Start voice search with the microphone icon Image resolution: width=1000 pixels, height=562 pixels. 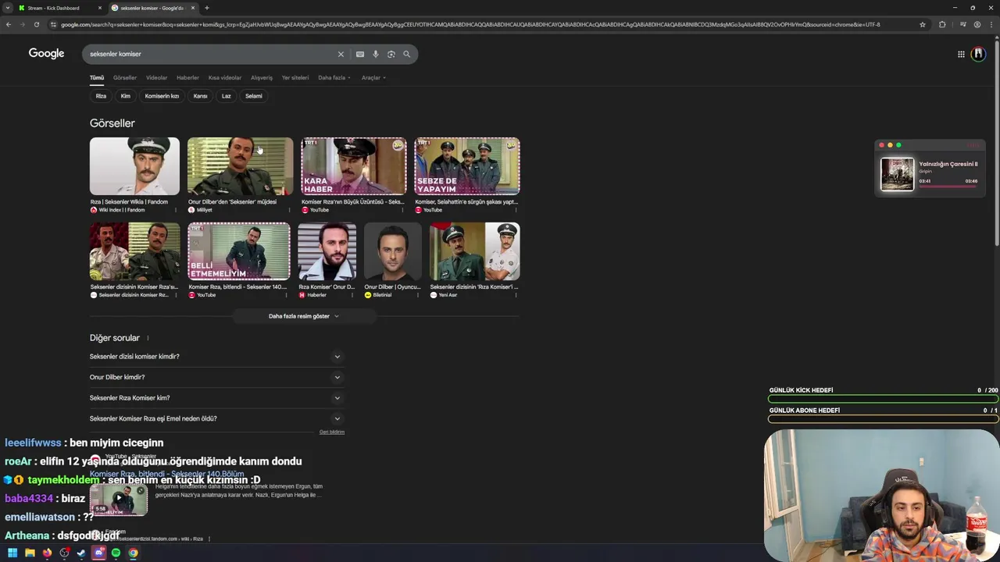tap(376, 54)
